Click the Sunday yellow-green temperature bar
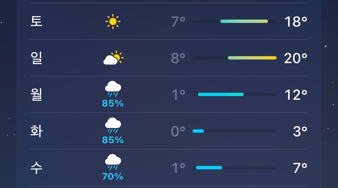Screen dimensions: 338x188 click(x=252, y=58)
